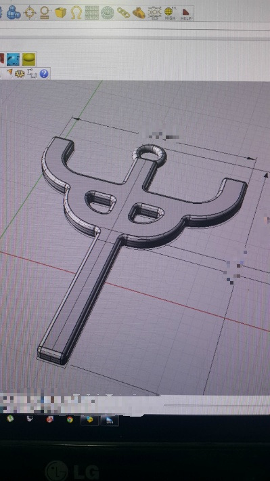
Task: Select the green round gem-on-curve icon
Action: coord(108,13)
